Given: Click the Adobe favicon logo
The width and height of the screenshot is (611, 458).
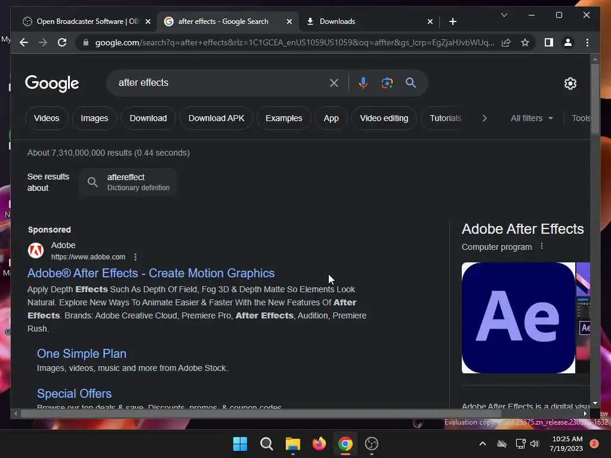Looking at the screenshot, I should (x=35, y=250).
